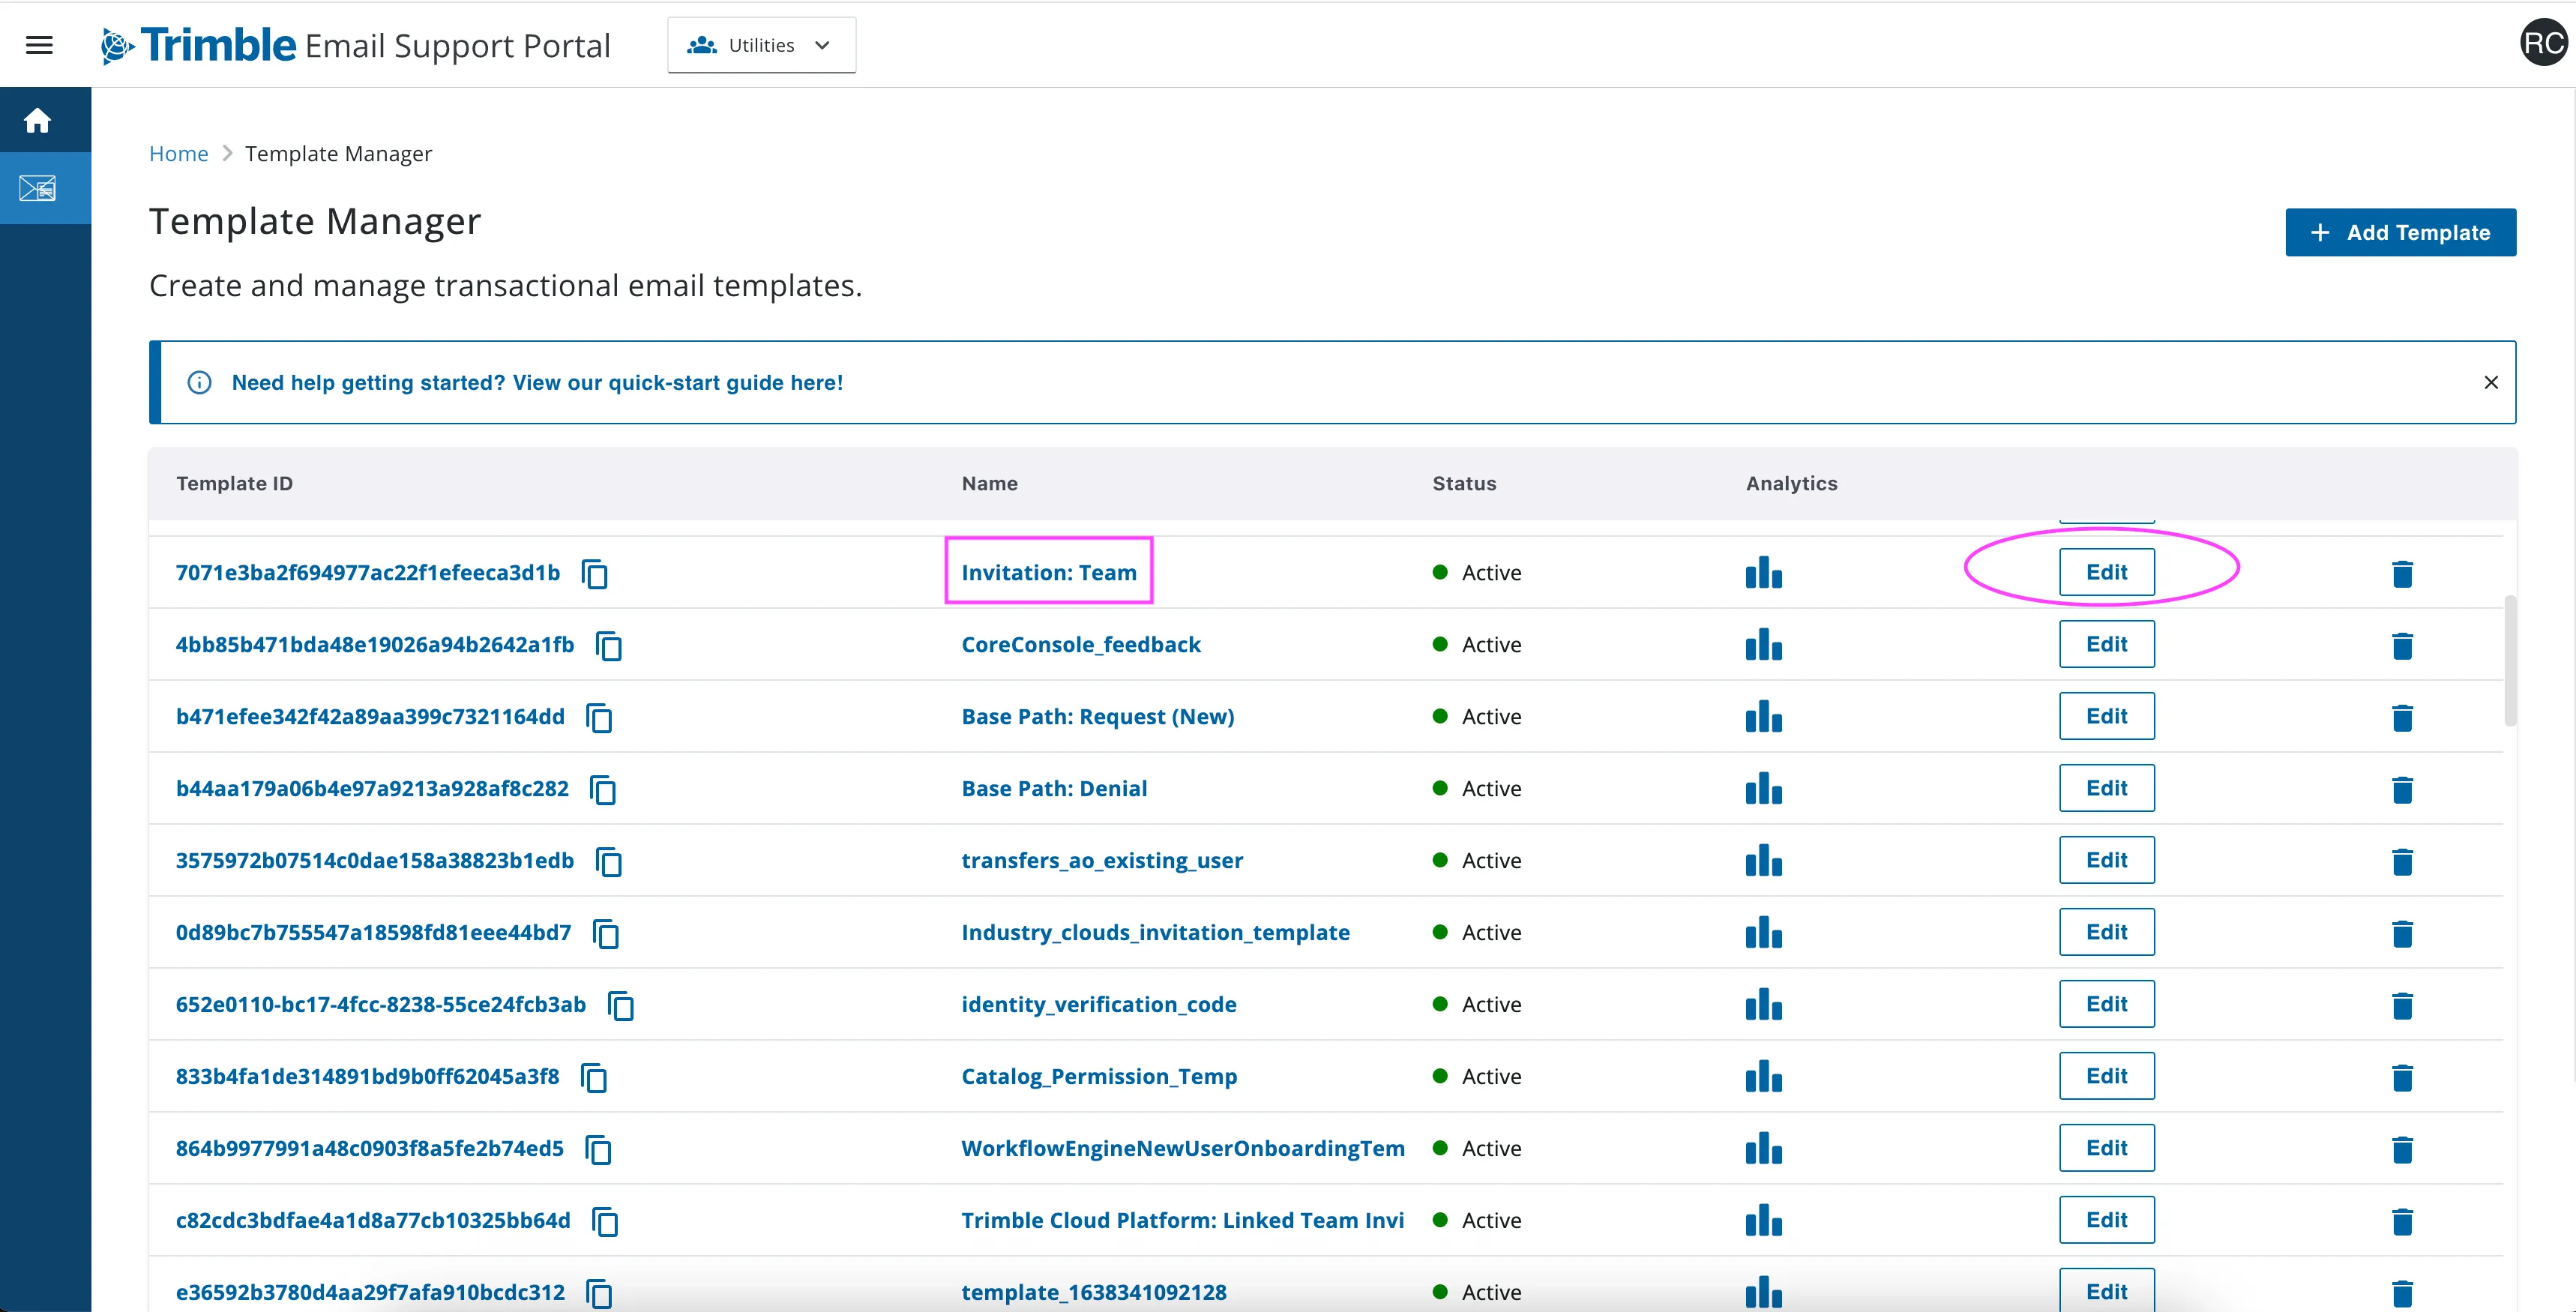Screen dimensions: 2576x1312
Task: Open the Home breadcrumb link
Action: click(178, 154)
